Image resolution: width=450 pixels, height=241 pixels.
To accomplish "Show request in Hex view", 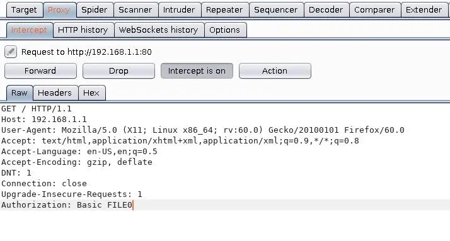I will 92,93.
